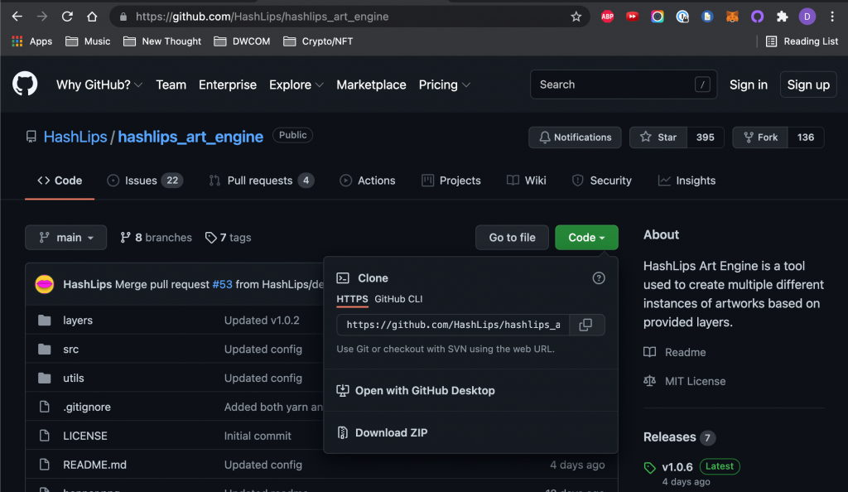Click the Sign up button

point(808,84)
